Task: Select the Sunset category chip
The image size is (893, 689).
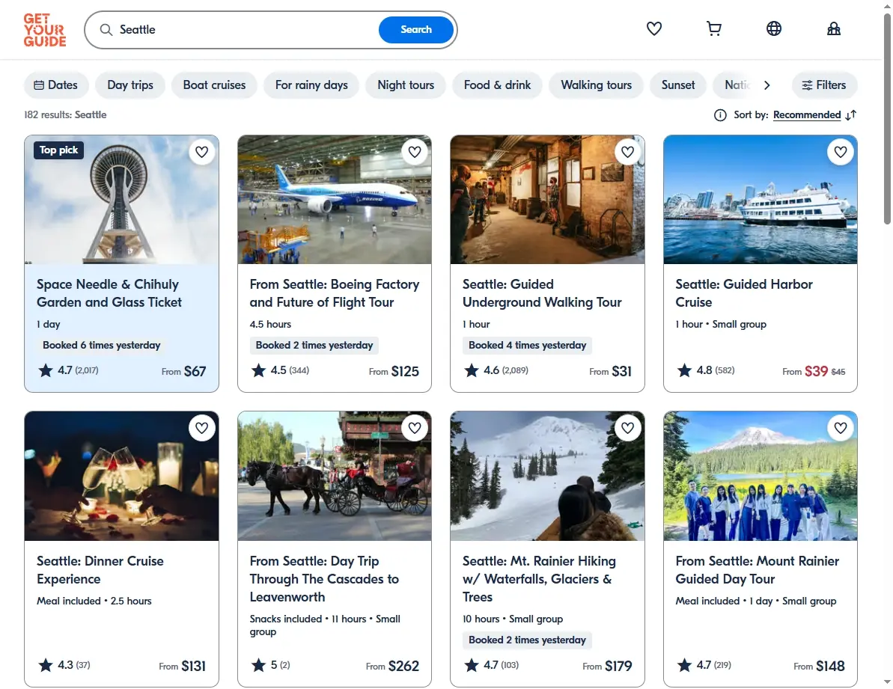Action: tap(677, 85)
